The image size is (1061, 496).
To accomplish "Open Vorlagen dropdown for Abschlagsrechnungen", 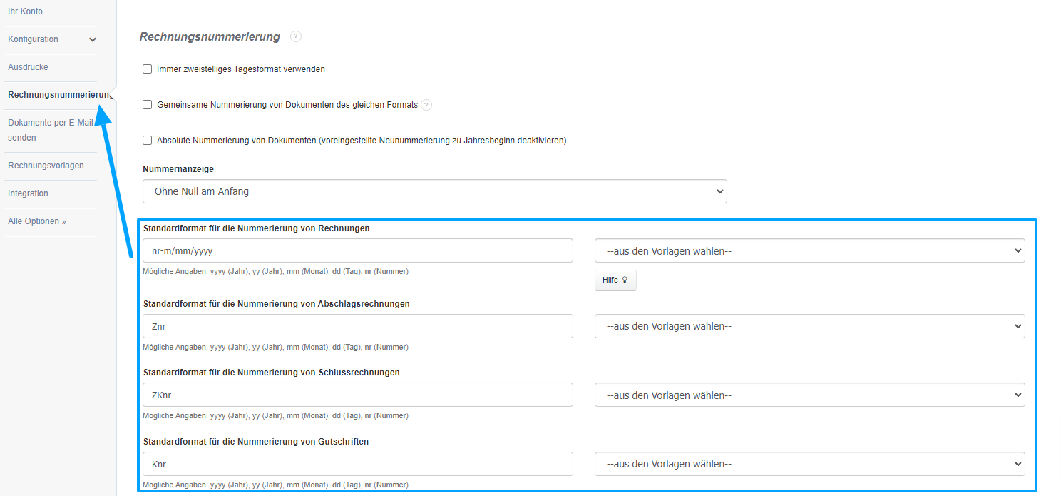I will tap(809, 326).
